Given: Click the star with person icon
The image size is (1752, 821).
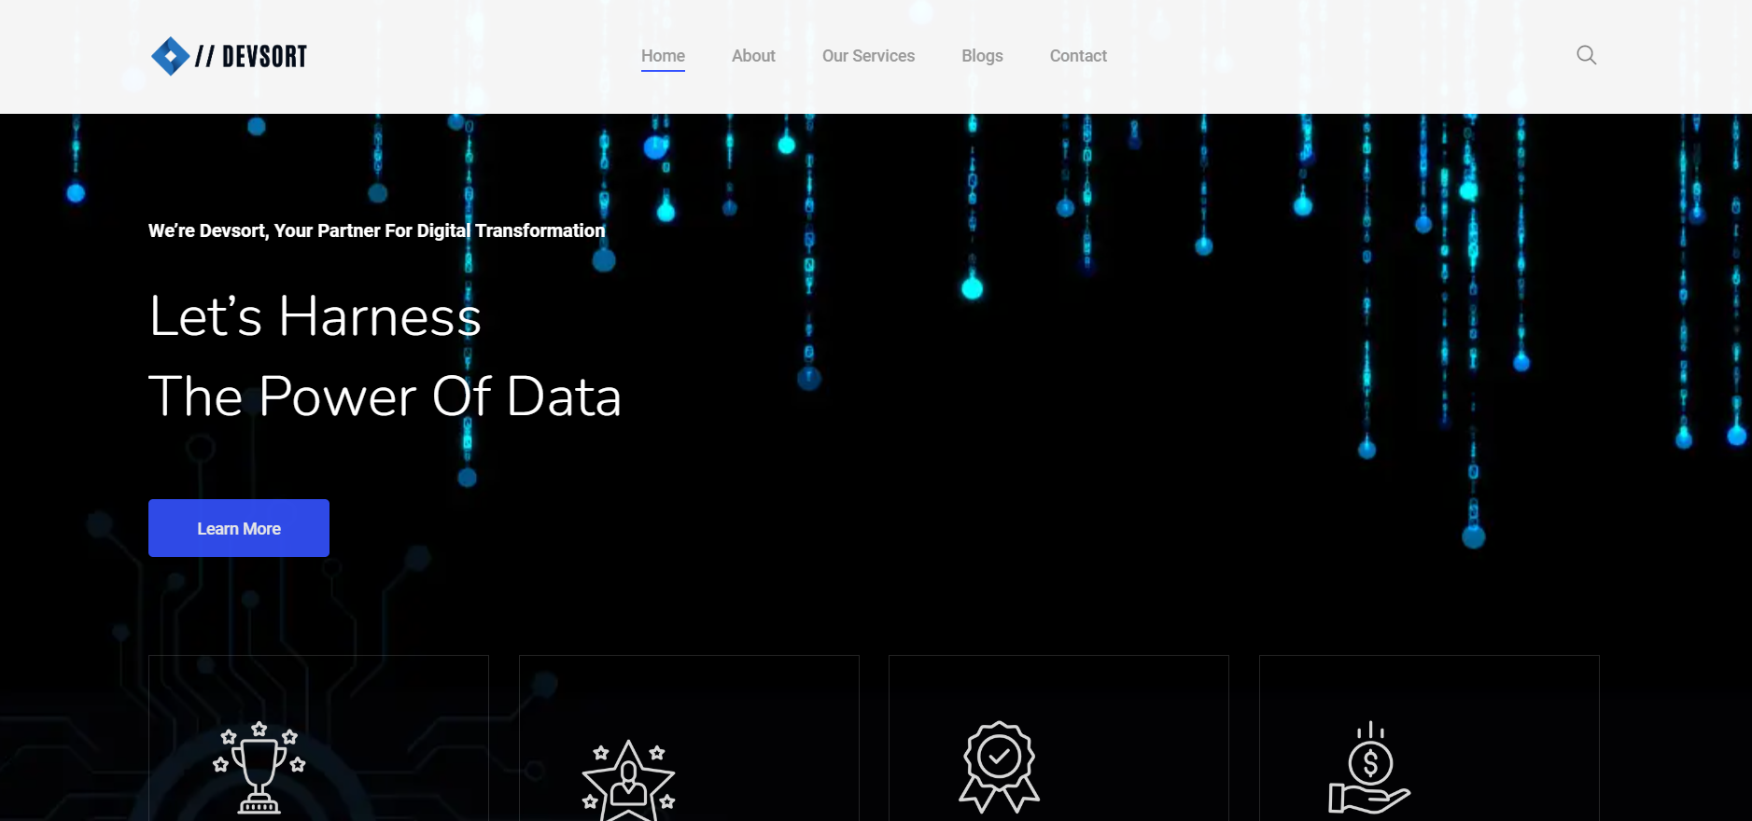Looking at the screenshot, I should click(x=628, y=780).
